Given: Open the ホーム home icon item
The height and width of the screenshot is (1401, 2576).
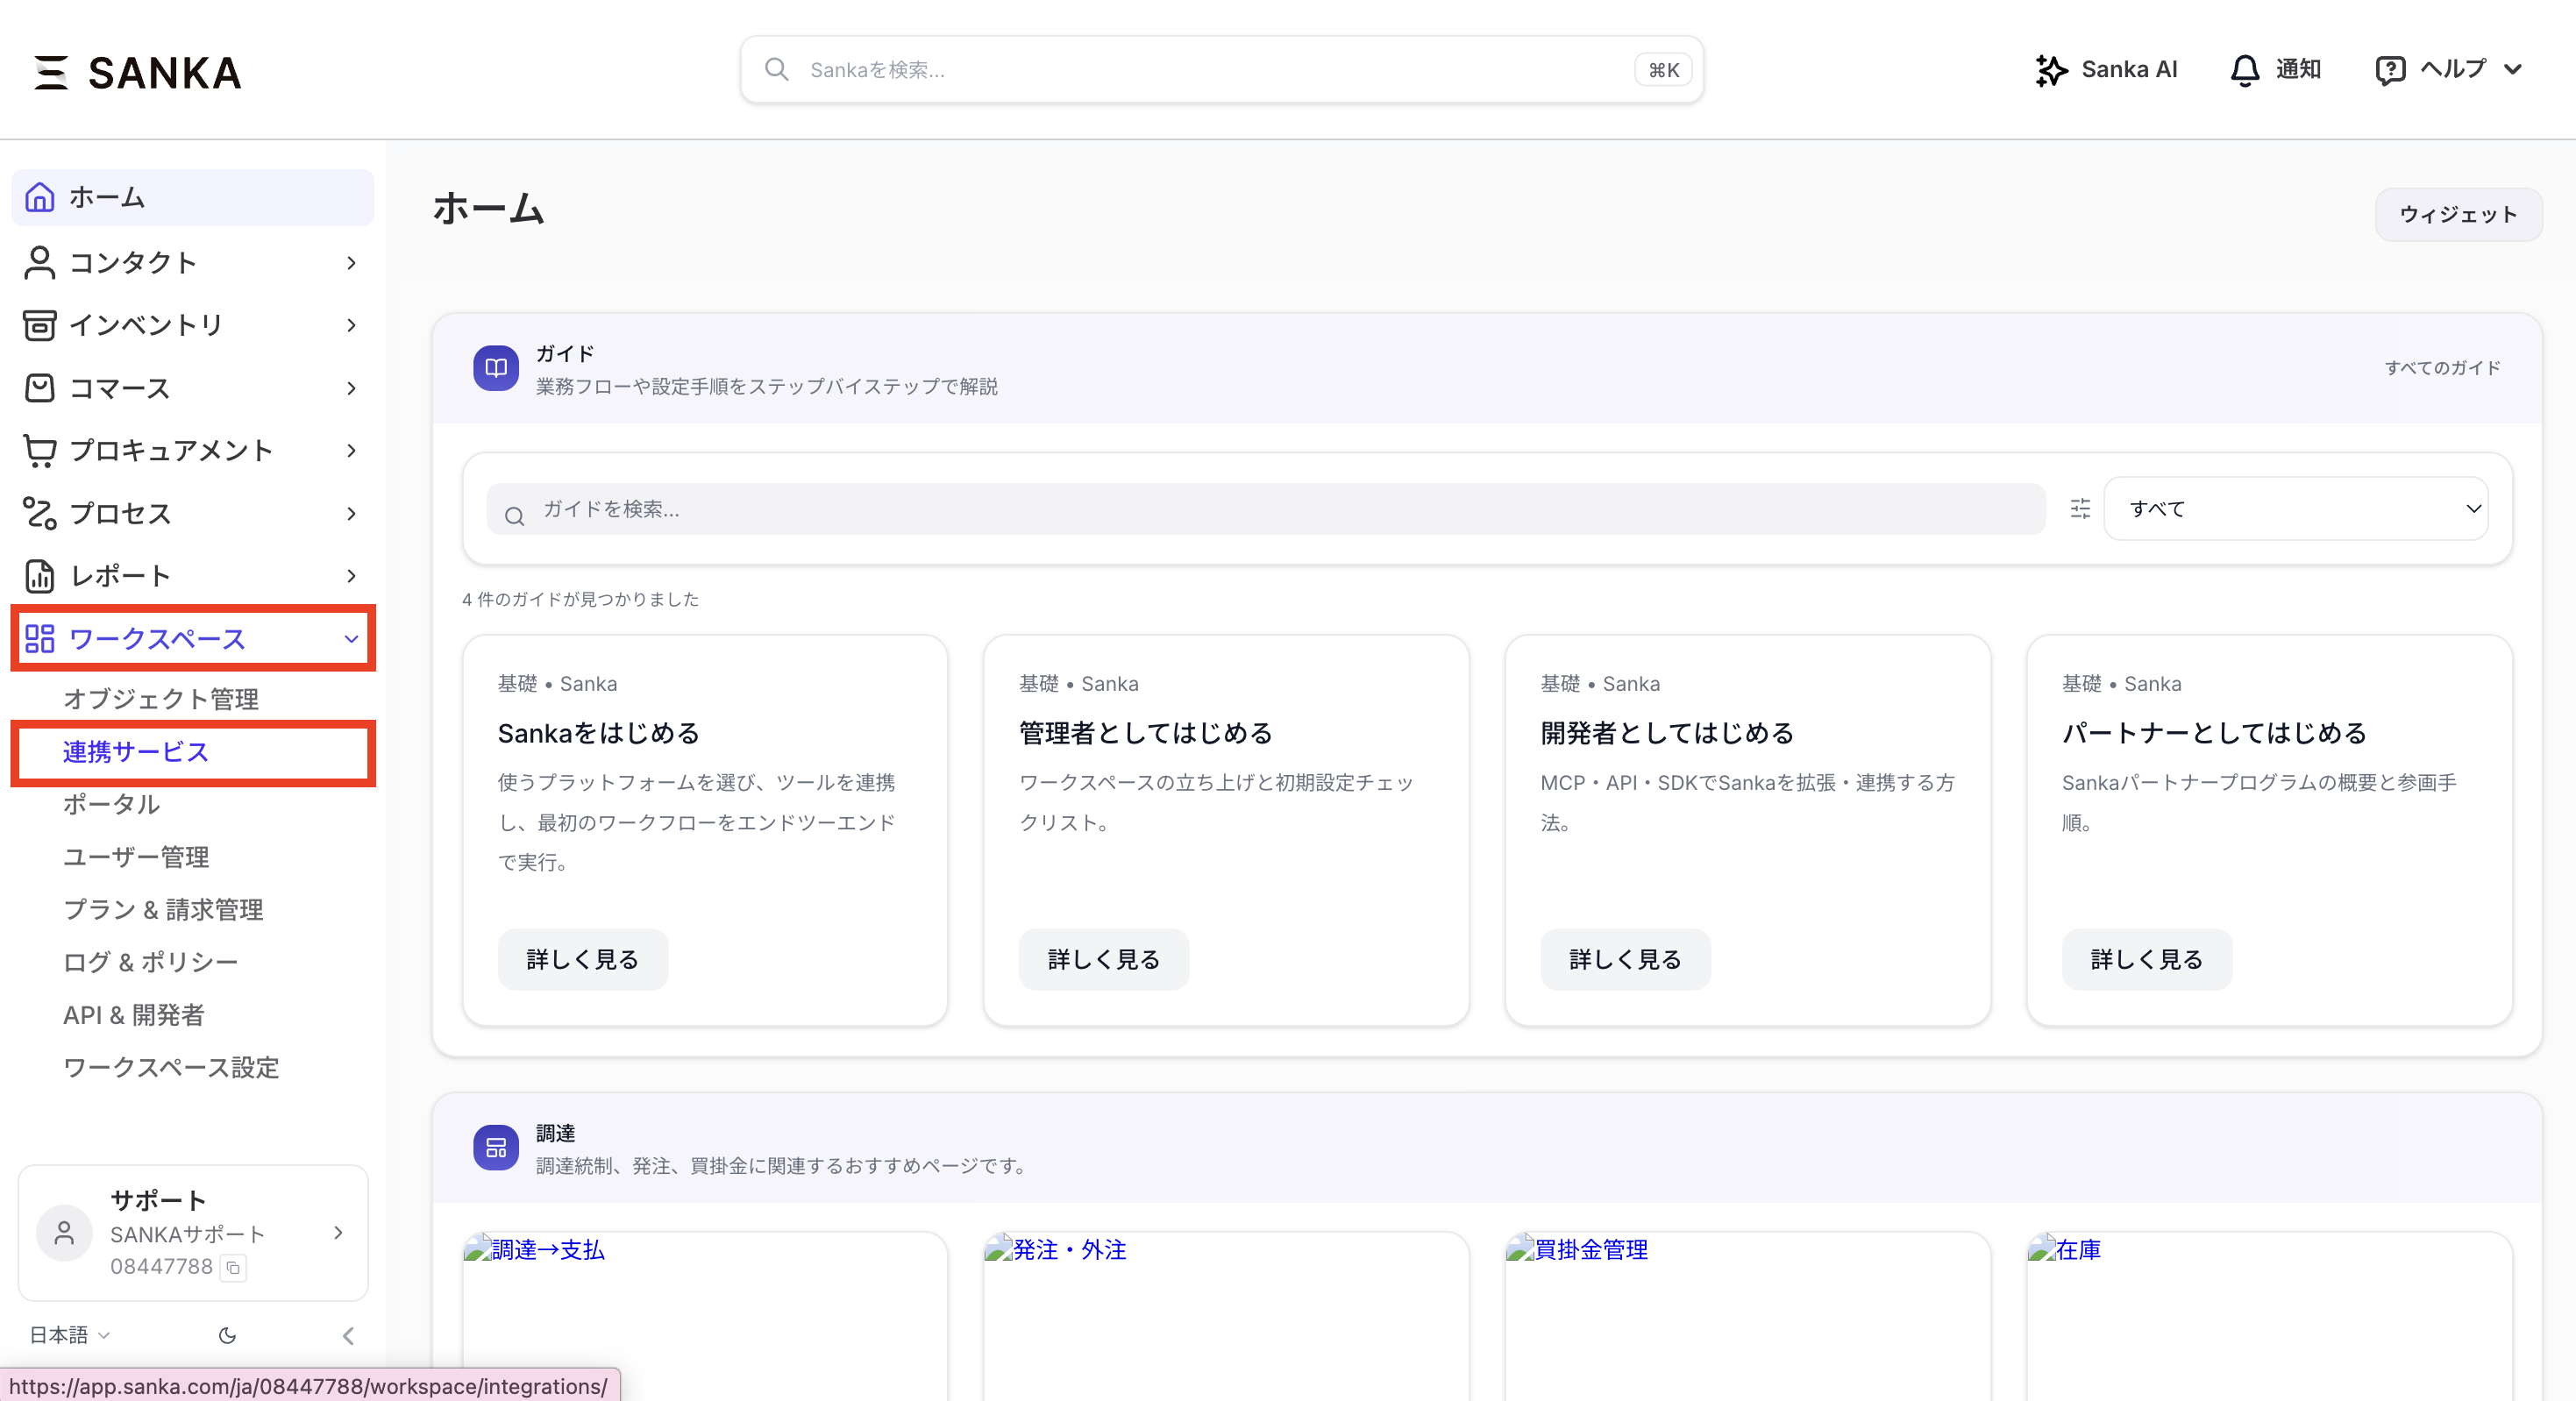Looking at the screenshot, I should coord(40,197).
